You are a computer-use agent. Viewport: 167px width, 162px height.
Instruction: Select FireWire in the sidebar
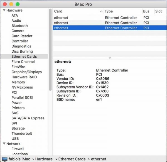pyautogui.click(x=18, y=67)
